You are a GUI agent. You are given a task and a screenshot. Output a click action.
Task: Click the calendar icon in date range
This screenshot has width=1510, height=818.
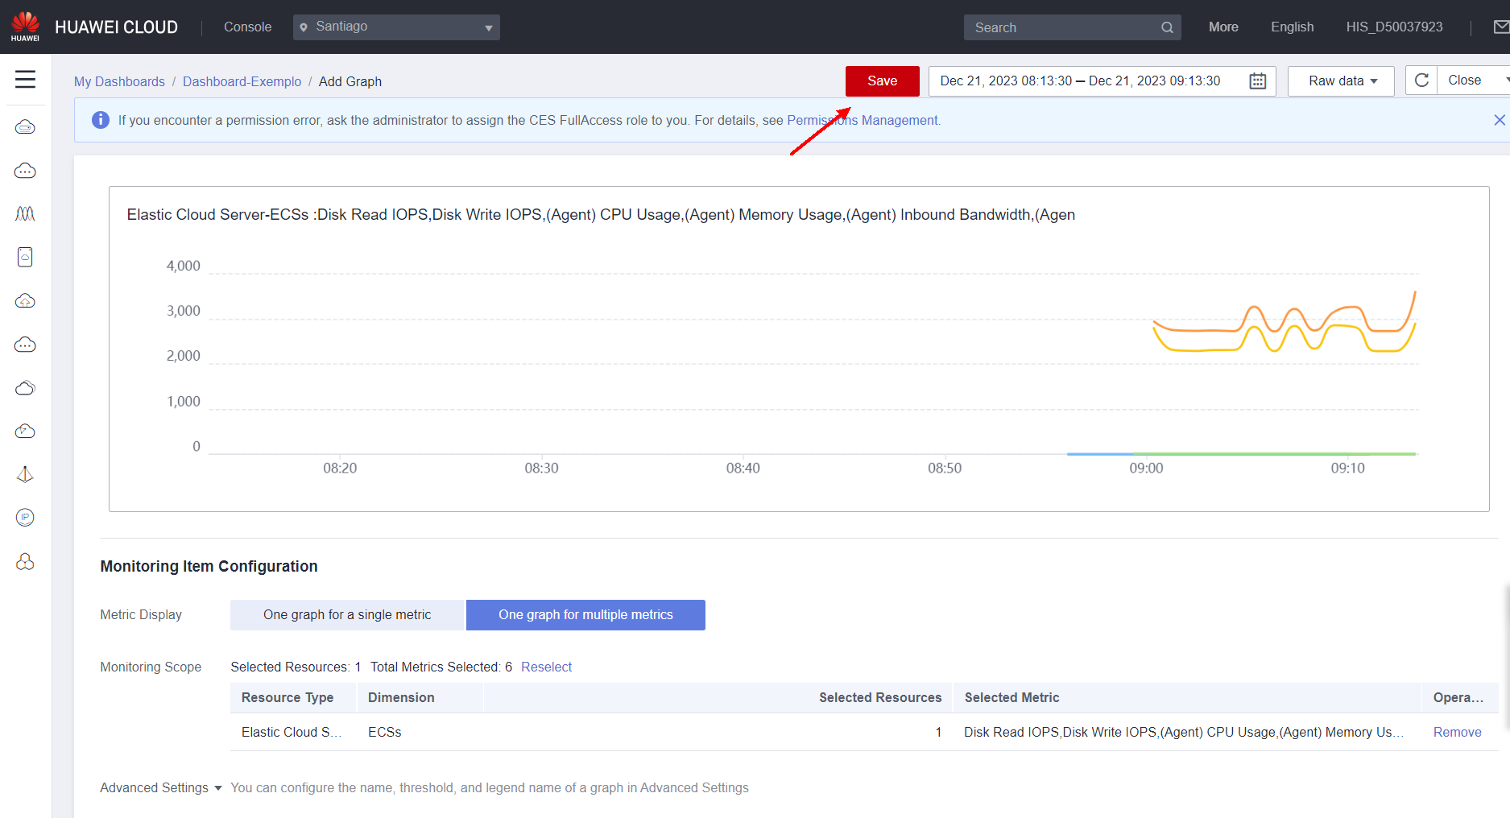click(x=1257, y=81)
